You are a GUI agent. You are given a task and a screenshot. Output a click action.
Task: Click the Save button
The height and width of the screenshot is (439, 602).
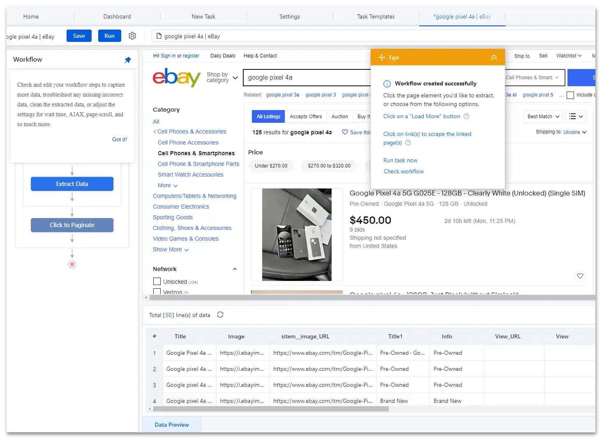(79, 36)
